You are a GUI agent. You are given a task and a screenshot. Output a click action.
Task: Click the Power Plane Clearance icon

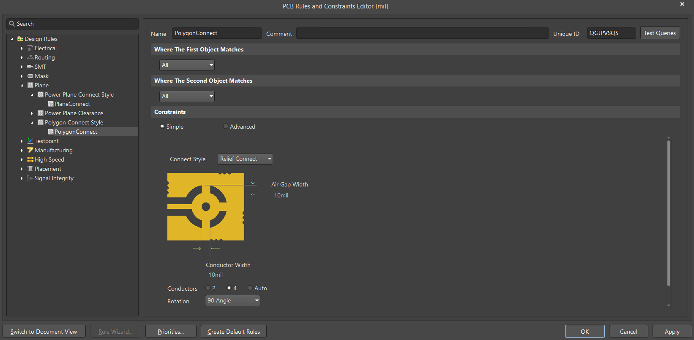click(x=41, y=113)
